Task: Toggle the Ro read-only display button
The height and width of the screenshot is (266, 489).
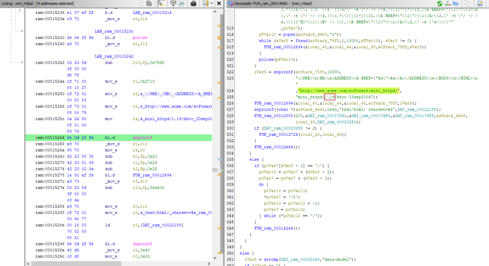Action: (x=455, y=4)
